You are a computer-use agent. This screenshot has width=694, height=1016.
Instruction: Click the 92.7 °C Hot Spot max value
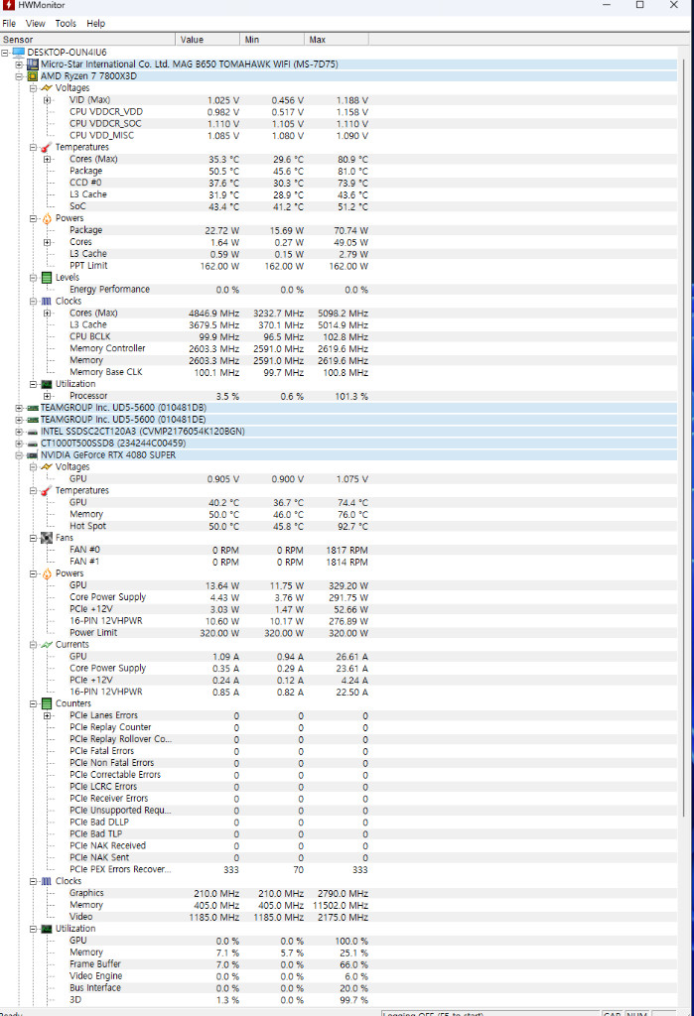[352, 527]
